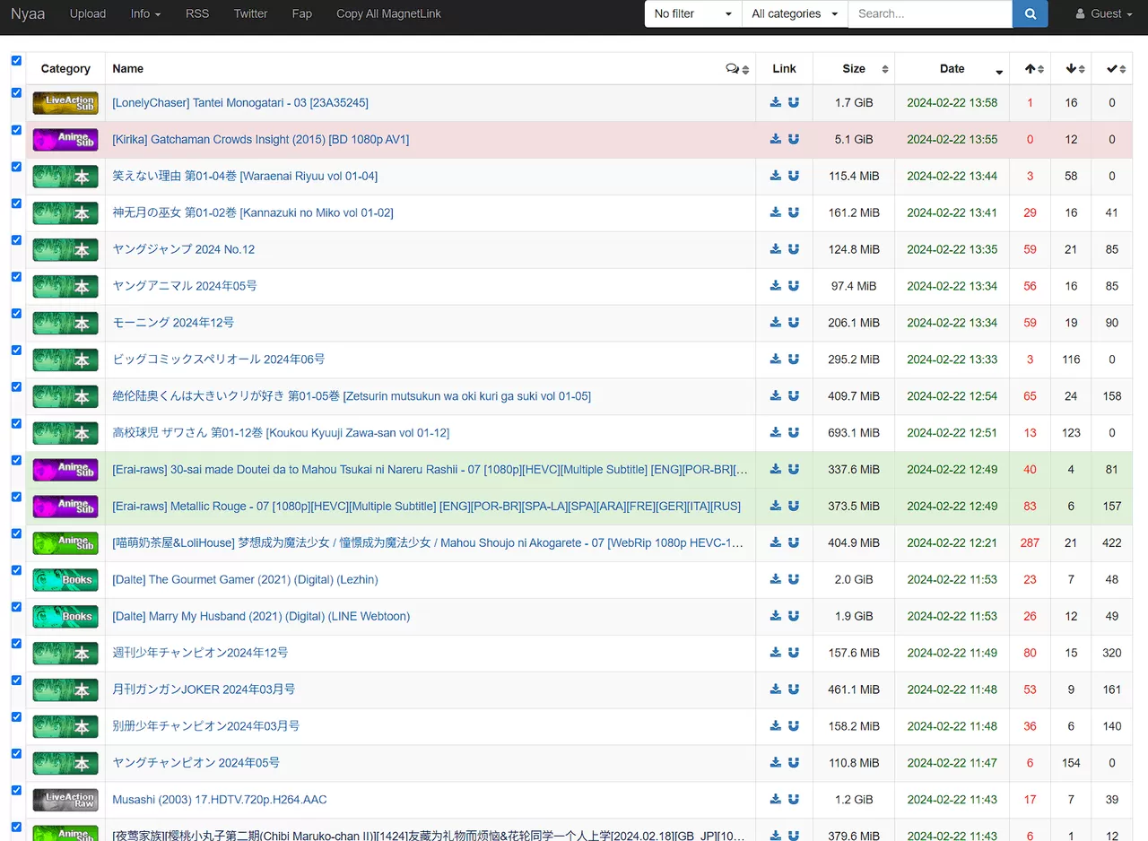
Task: Click into the Search input field
Action: tap(929, 14)
